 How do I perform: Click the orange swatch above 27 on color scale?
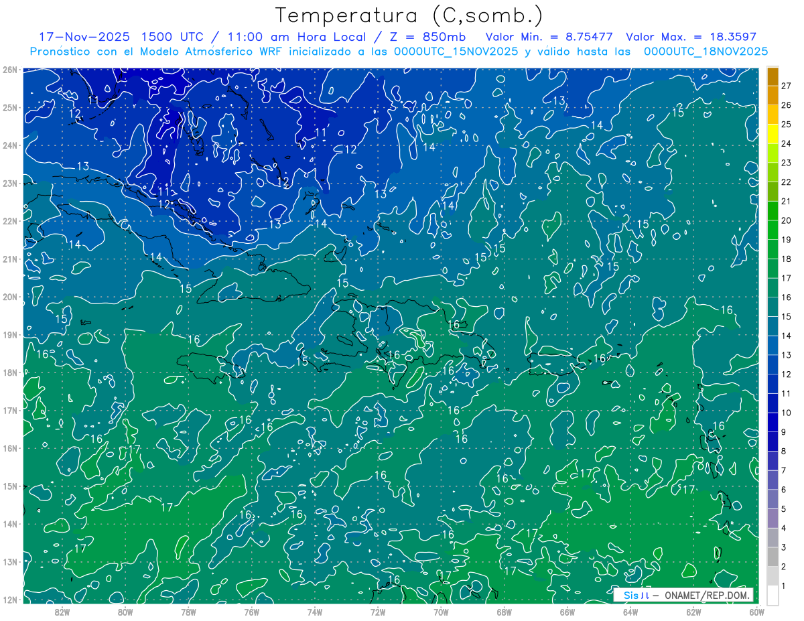pyautogui.click(x=773, y=76)
